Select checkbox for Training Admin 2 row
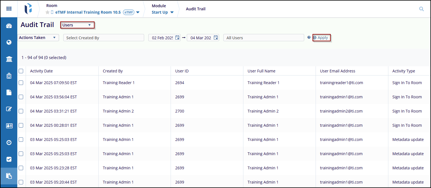The width and height of the screenshot is (431, 188). (21, 111)
